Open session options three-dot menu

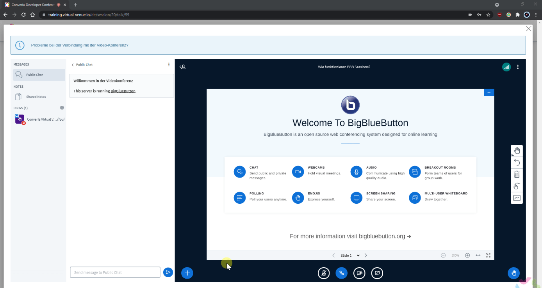(518, 67)
